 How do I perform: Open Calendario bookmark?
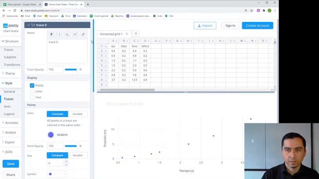80,16
